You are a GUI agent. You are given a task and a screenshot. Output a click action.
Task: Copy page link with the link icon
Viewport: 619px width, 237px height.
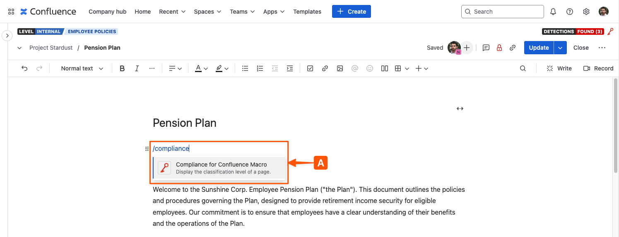point(512,48)
